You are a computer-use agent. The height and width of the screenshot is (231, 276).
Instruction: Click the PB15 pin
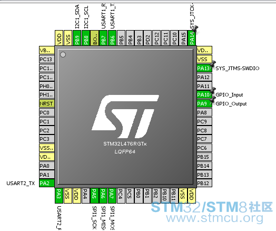coord(204,157)
